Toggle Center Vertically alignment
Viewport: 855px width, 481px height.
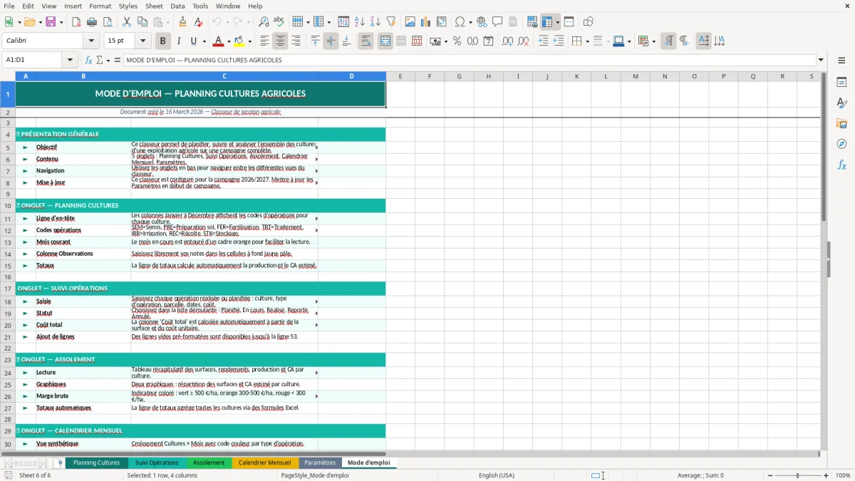click(331, 41)
